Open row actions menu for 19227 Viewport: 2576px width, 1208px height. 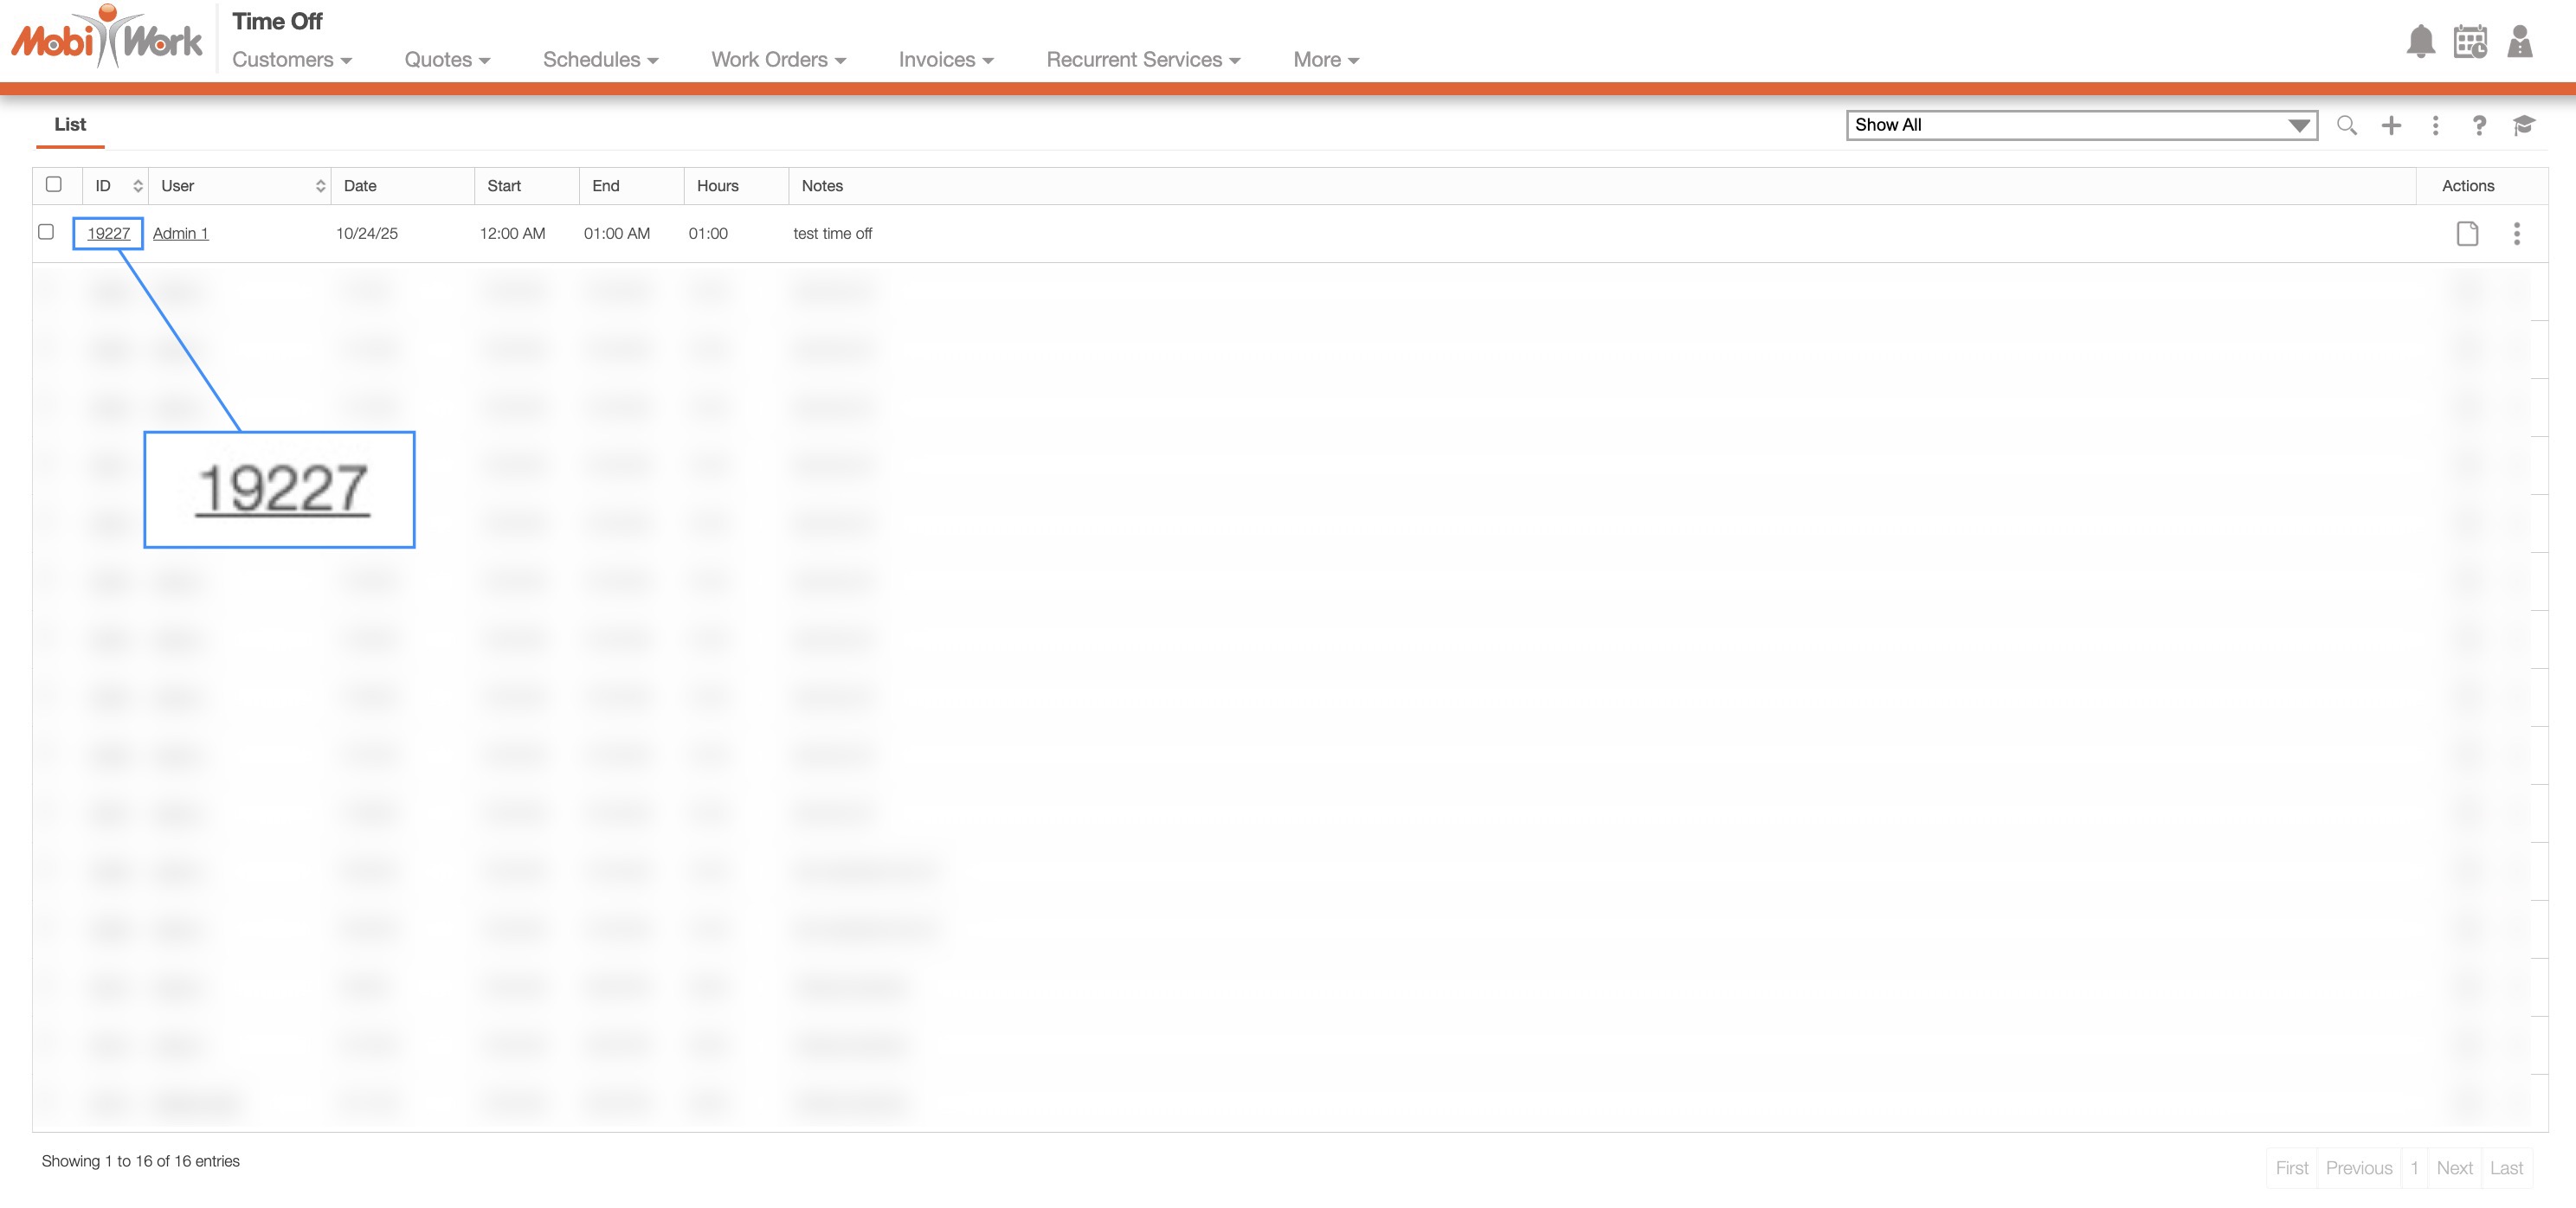point(2516,234)
